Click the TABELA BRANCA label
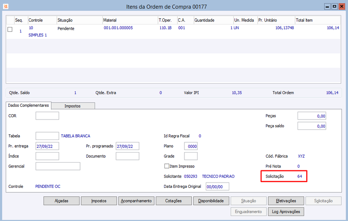The image size is (348, 221). [x=75, y=136]
